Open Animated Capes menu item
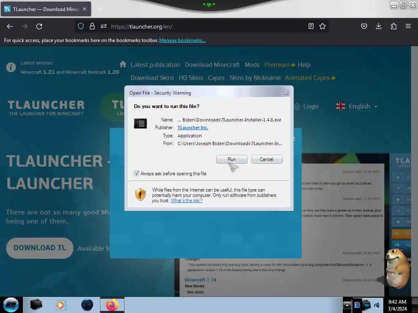The height and width of the screenshot is (313, 418). click(x=310, y=78)
